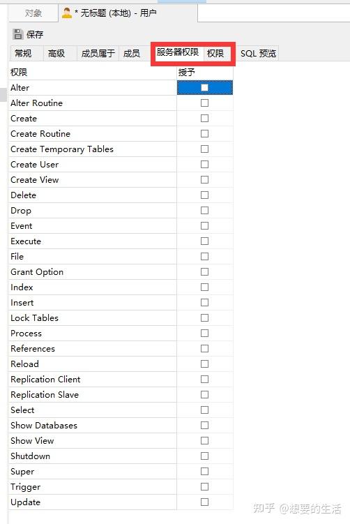
Task: Check the Grant Option checkbox
Action: pos(204,272)
